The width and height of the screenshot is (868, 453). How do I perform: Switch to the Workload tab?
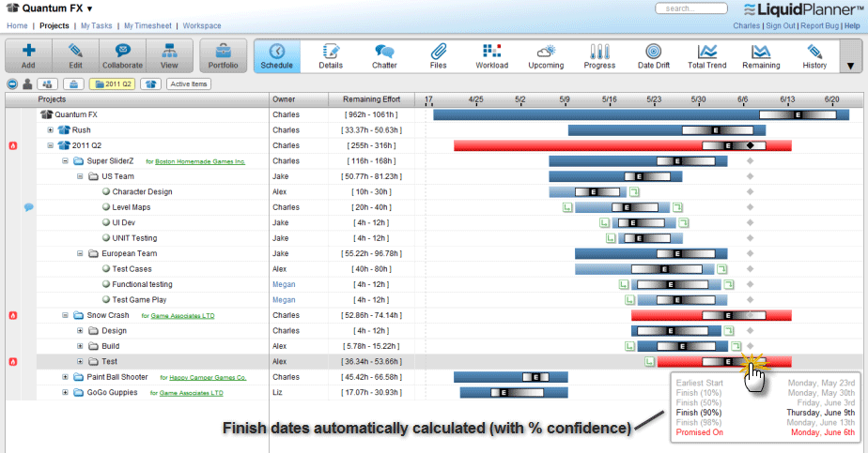(x=491, y=55)
